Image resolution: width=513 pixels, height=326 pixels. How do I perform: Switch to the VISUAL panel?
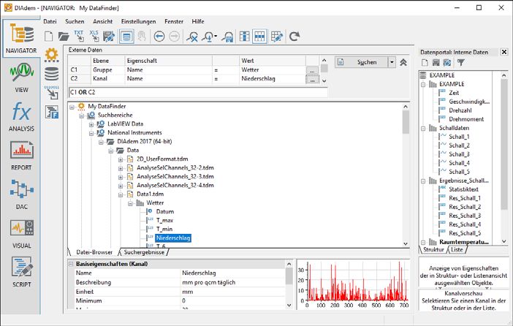(x=21, y=234)
